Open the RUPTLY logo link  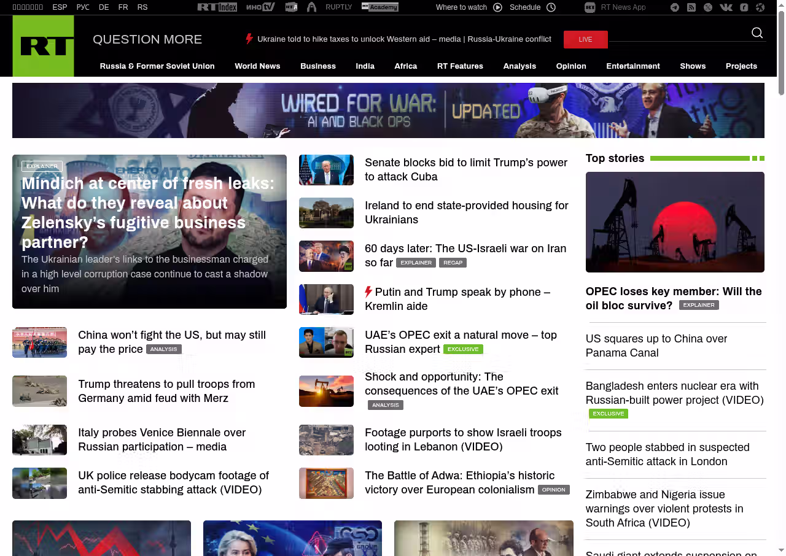tap(338, 7)
